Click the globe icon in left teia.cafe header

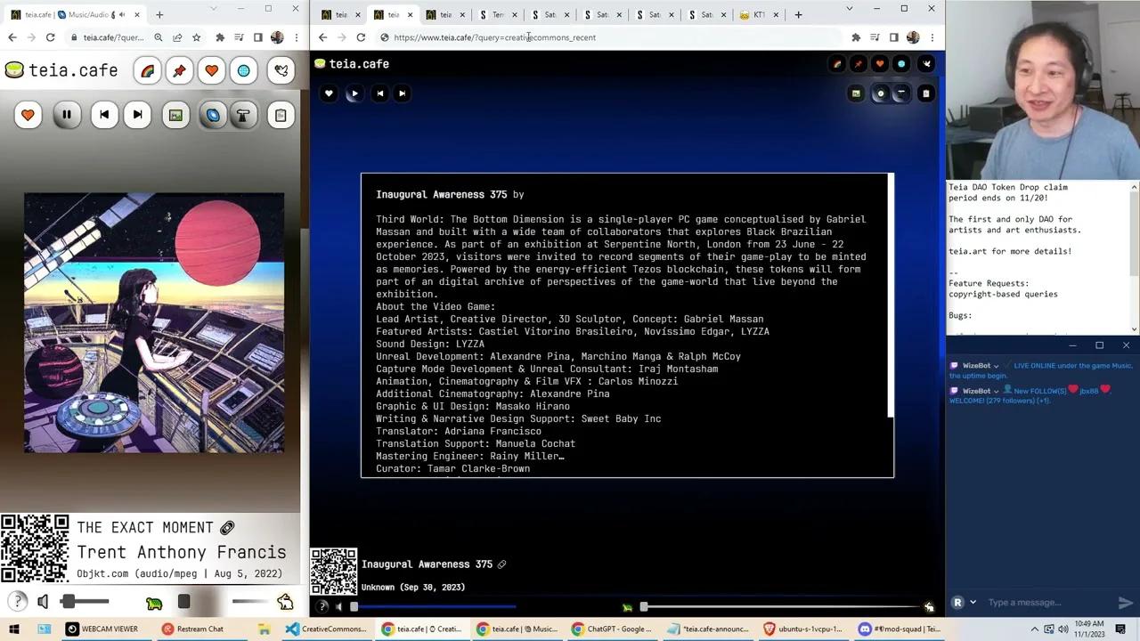tap(243, 71)
